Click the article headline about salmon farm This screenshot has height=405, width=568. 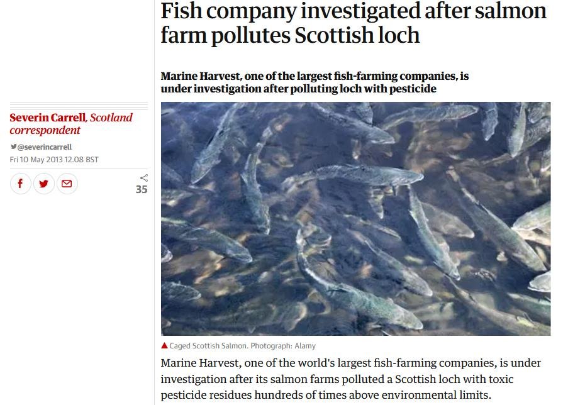354,23
